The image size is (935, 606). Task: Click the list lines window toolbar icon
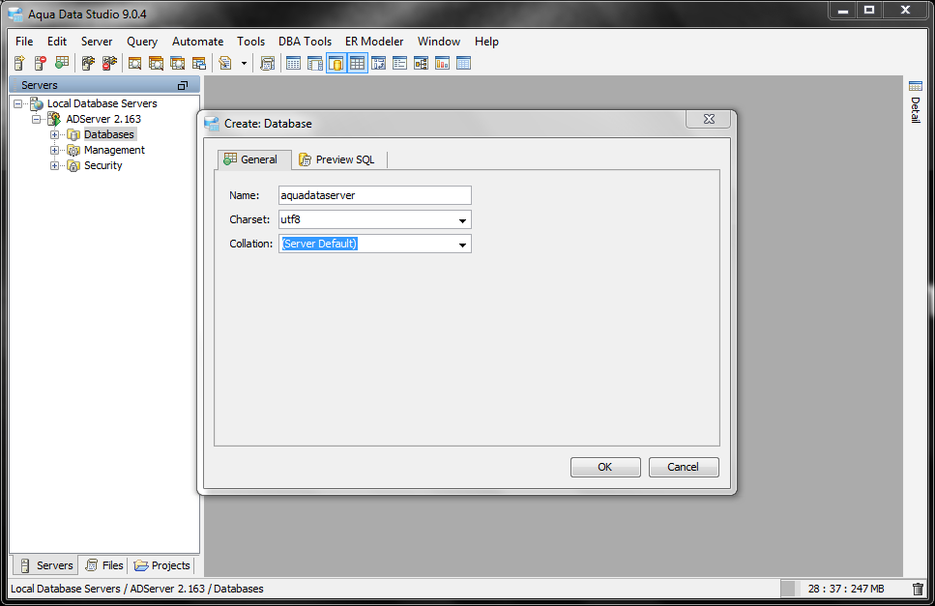[399, 63]
